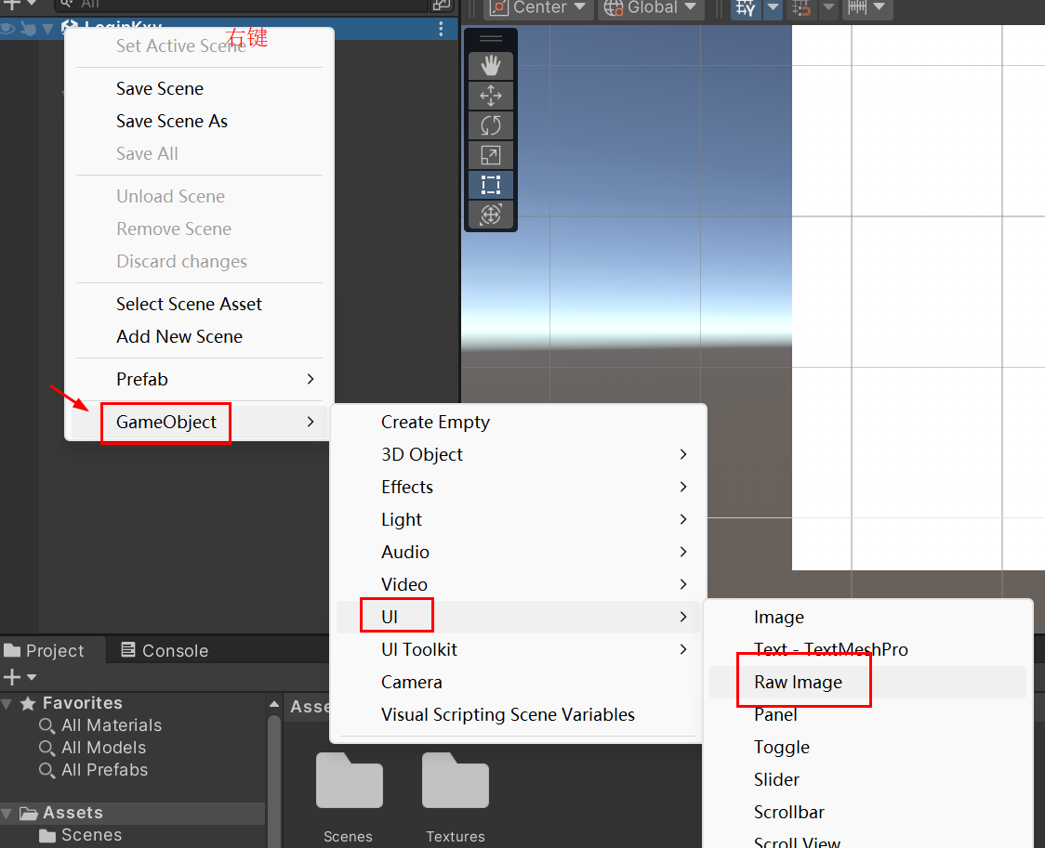This screenshot has width=1045, height=848.
Task: Click Save Scene As in context menu
Action: pos(172,121)
